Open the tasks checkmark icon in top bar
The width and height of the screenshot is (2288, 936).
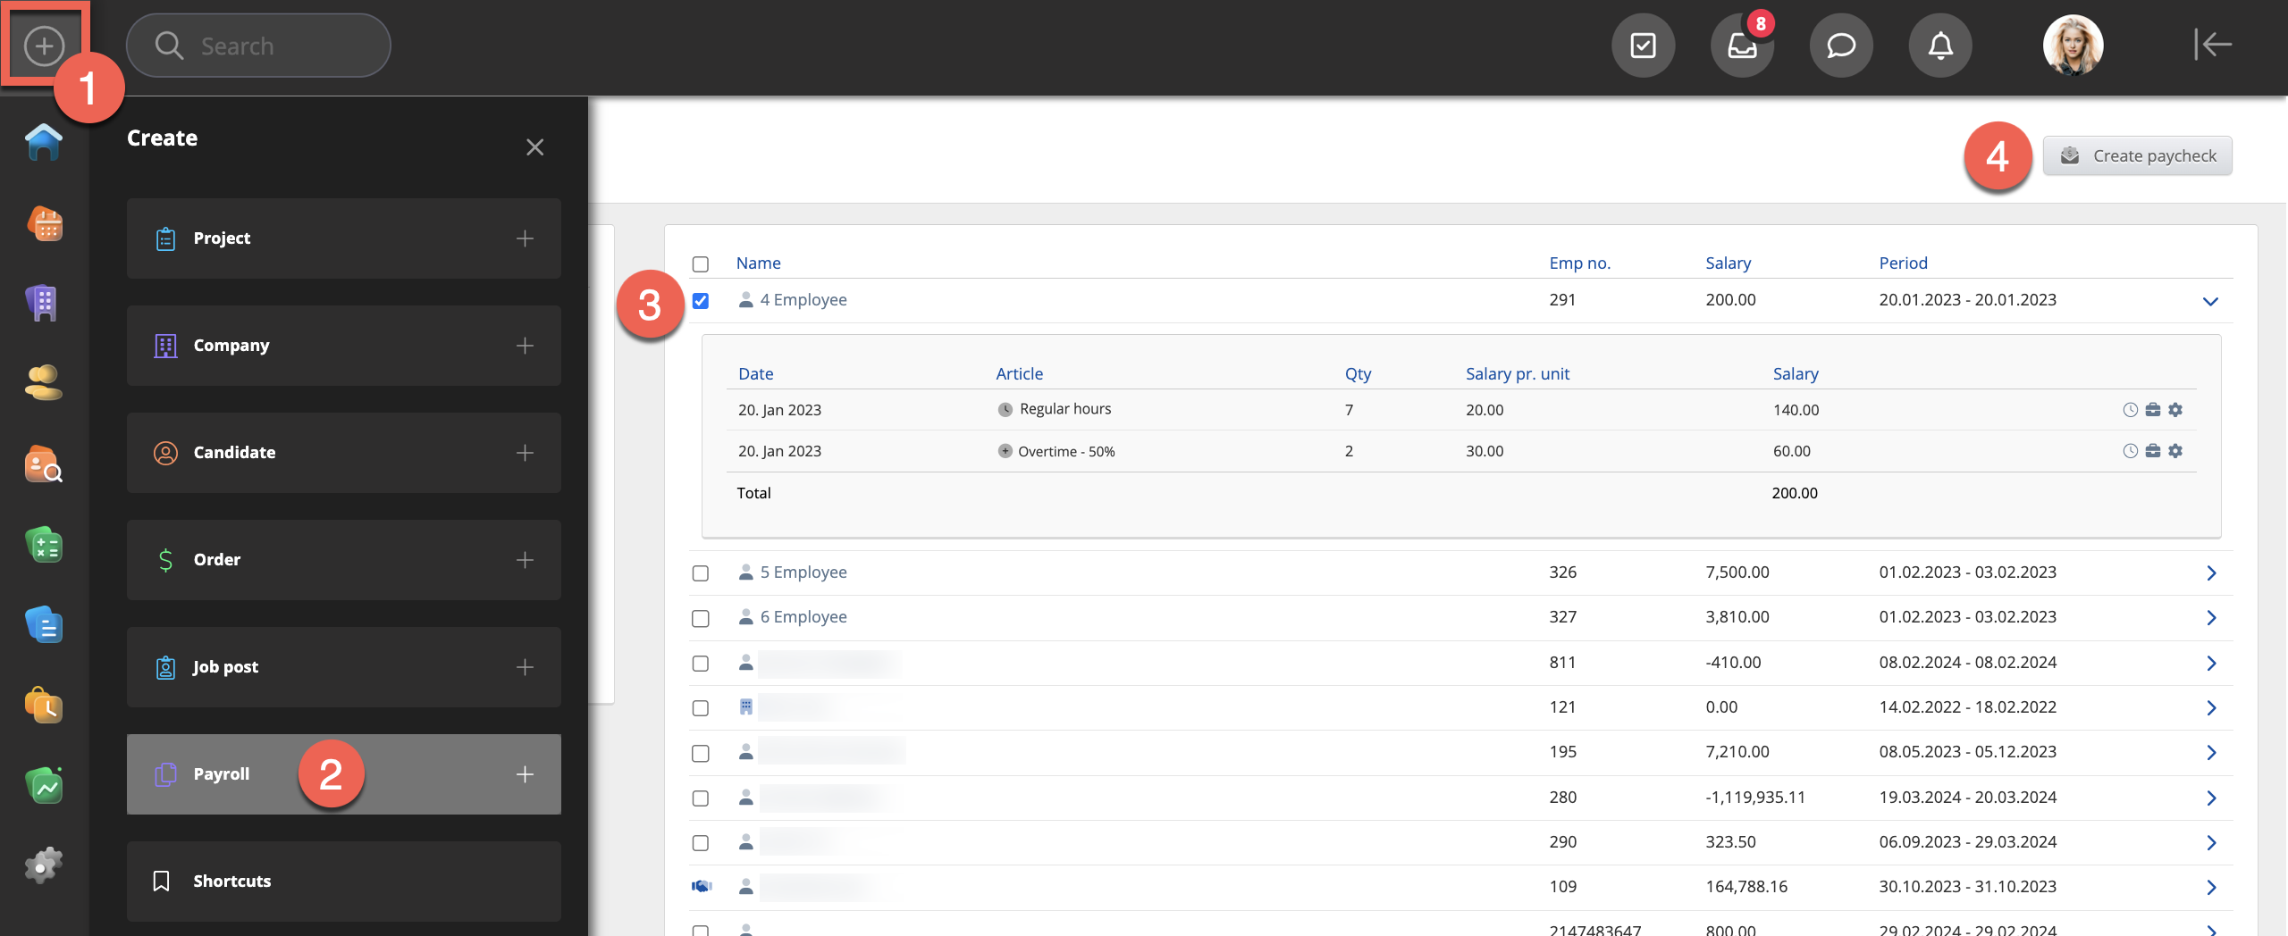click(x=1643, y=46)
